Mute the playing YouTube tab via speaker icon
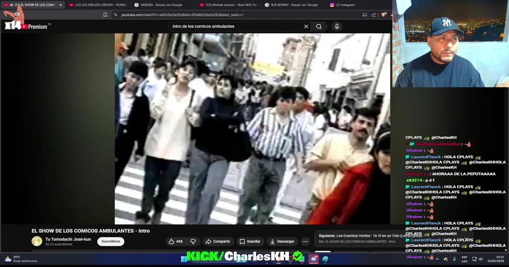Viewport: 509px width, 267px height. [11, 5]
